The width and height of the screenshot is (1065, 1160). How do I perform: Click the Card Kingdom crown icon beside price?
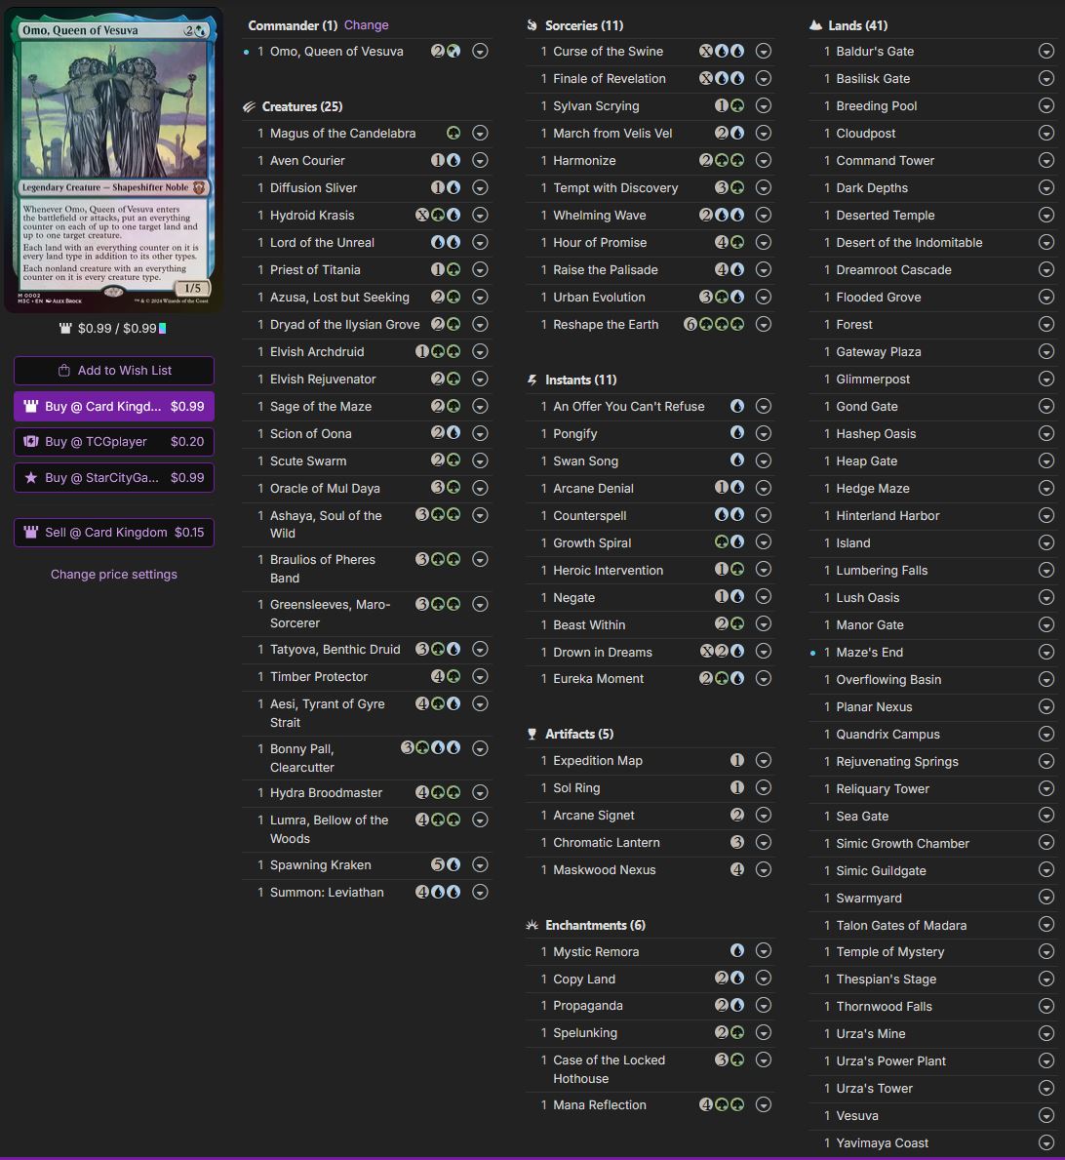[65, 328]
